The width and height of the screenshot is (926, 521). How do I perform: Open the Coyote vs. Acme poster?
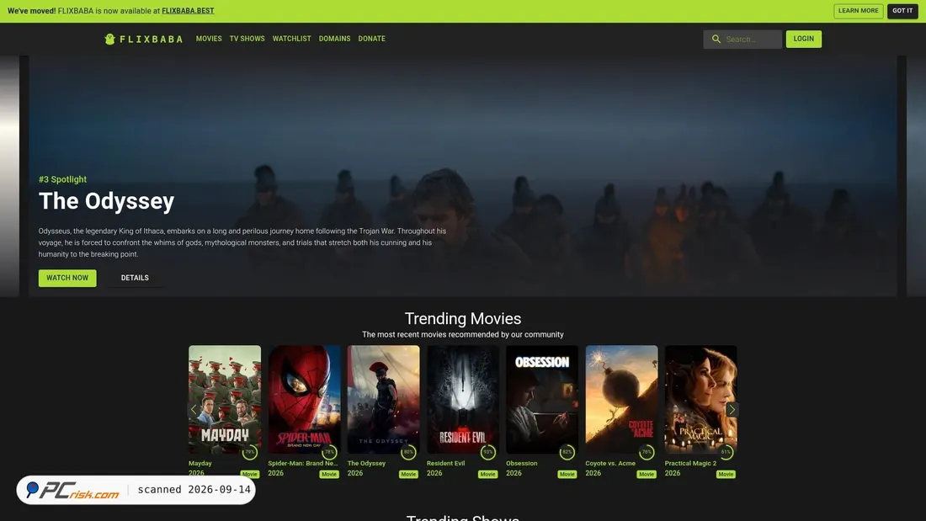[x=621, y=399]
